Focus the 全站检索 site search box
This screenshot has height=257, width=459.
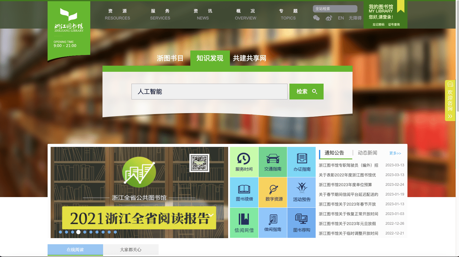point(335,9)
